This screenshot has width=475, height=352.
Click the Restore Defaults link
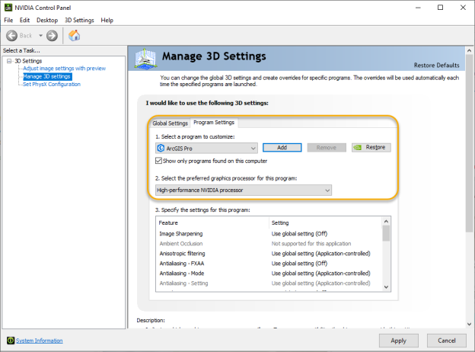coord(436,66)
